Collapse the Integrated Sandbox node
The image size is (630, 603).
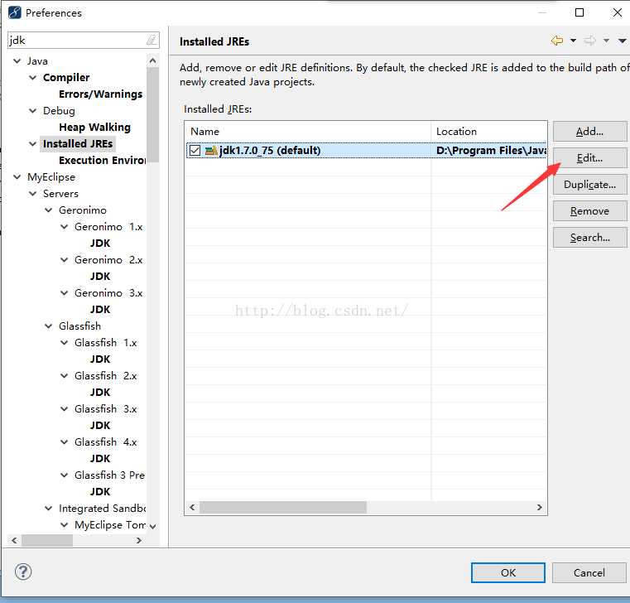pos(49,508)
